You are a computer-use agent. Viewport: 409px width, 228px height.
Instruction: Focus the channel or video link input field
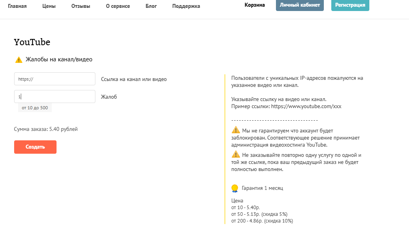55,79
